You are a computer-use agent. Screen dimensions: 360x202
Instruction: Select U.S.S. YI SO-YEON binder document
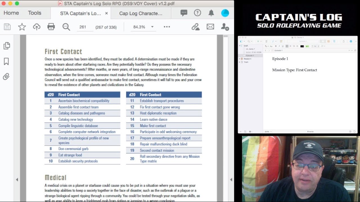(254, 52)
